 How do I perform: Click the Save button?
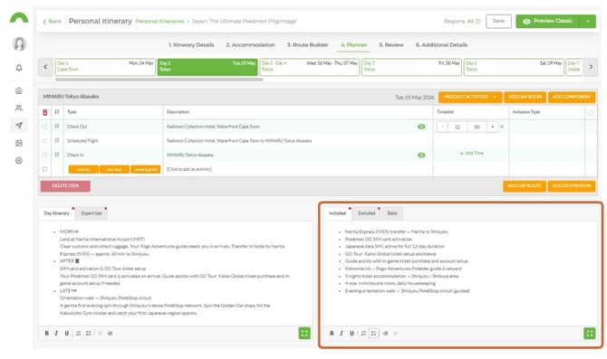click(498, 22)
